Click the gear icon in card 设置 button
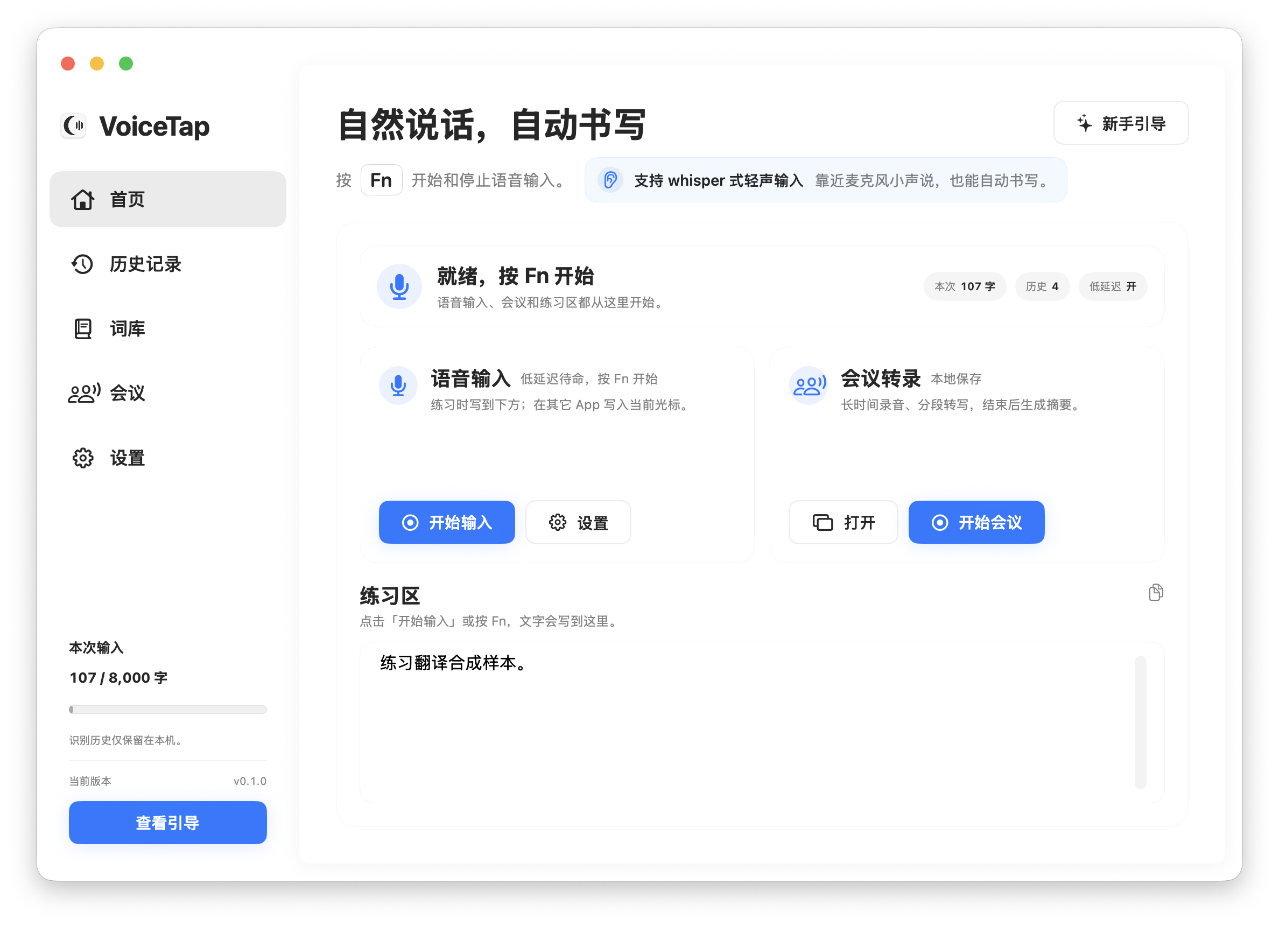 (557, 522)
